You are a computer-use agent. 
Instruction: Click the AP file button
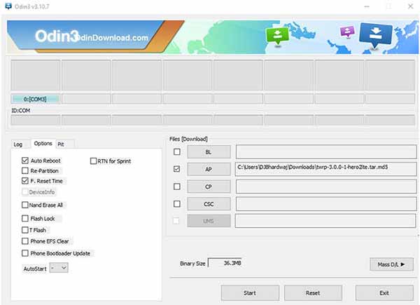click(209, 169)
